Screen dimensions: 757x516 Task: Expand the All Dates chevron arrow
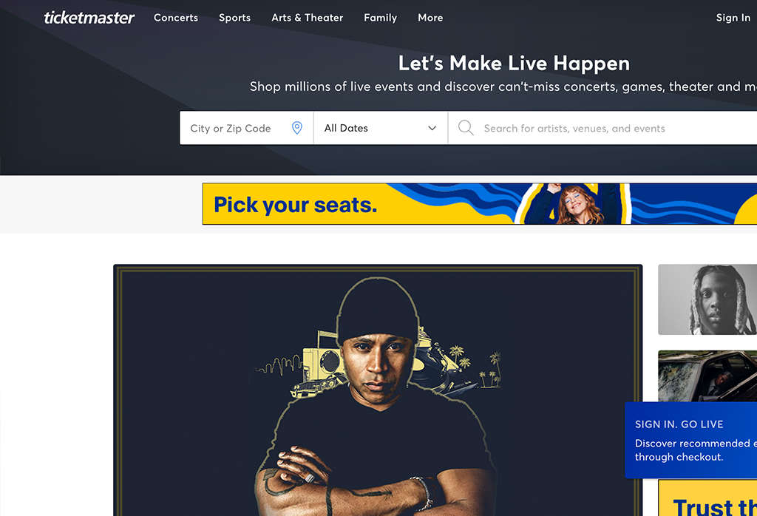click(x=432, y=128)
